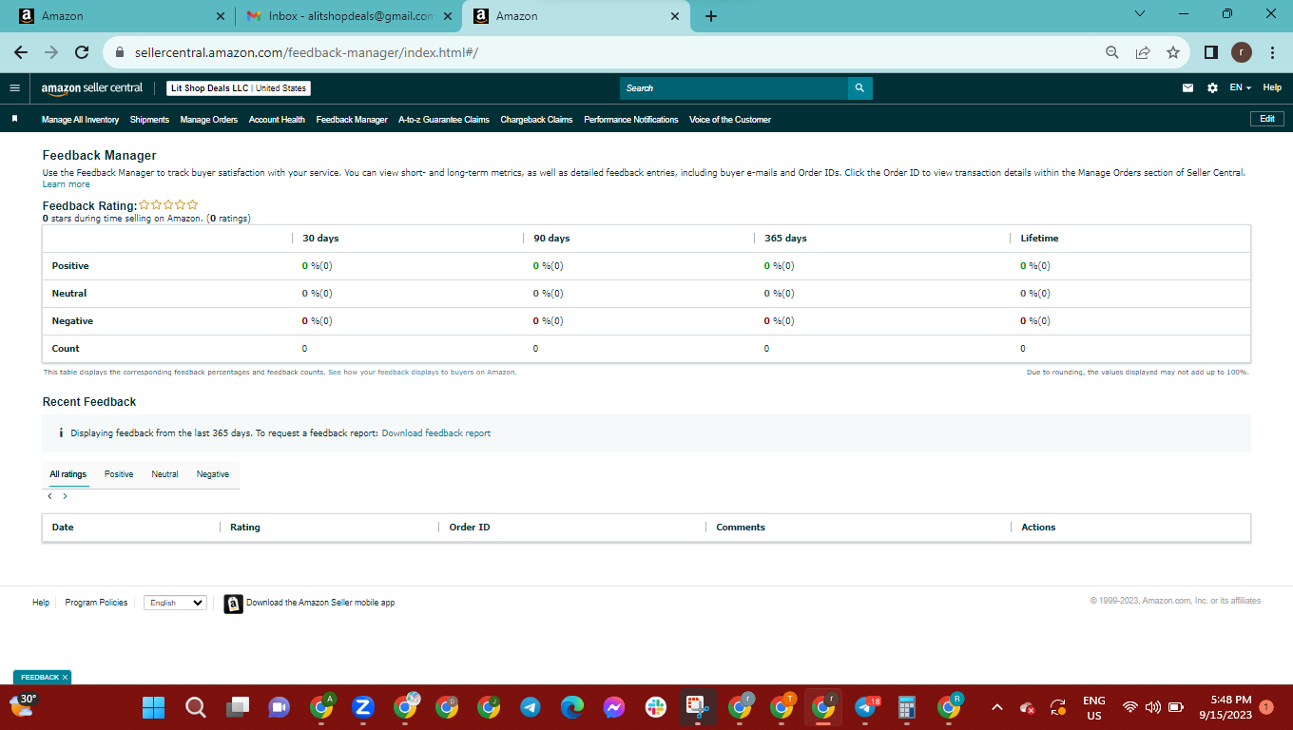The height and width of the screenshot is (730, 1293).
Task: Go back using the browser back arrow
Action: 21,52
